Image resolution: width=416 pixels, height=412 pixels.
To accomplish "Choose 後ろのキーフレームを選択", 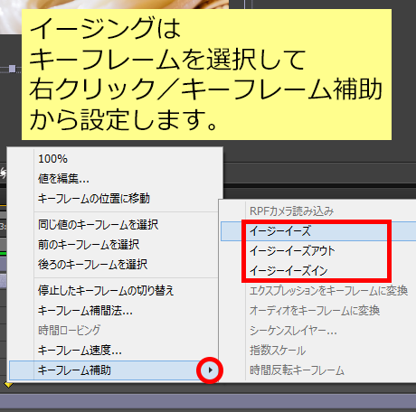I will [x=114, y=264].
